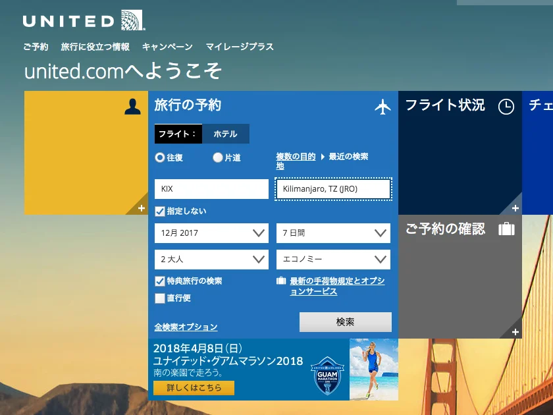The image size is (553, 415).
Task: Click the suitcase icon beside ご予約の確認
Action: point(506,229)
